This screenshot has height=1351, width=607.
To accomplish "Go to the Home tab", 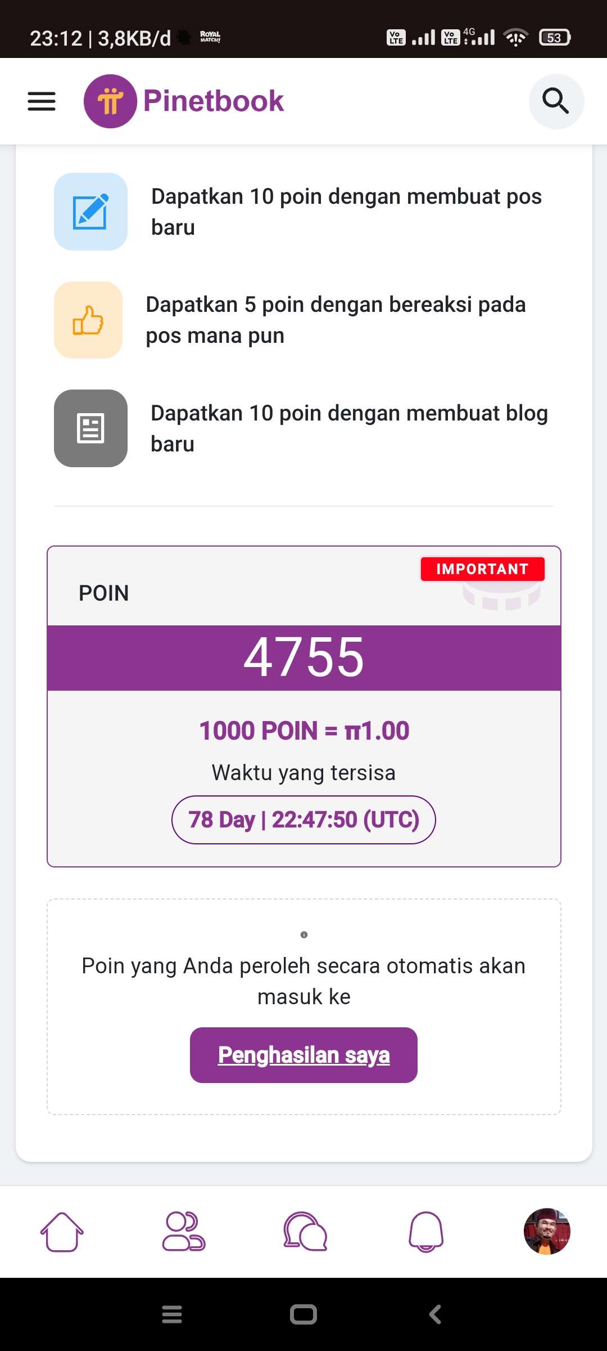I will click(62, 1232).
